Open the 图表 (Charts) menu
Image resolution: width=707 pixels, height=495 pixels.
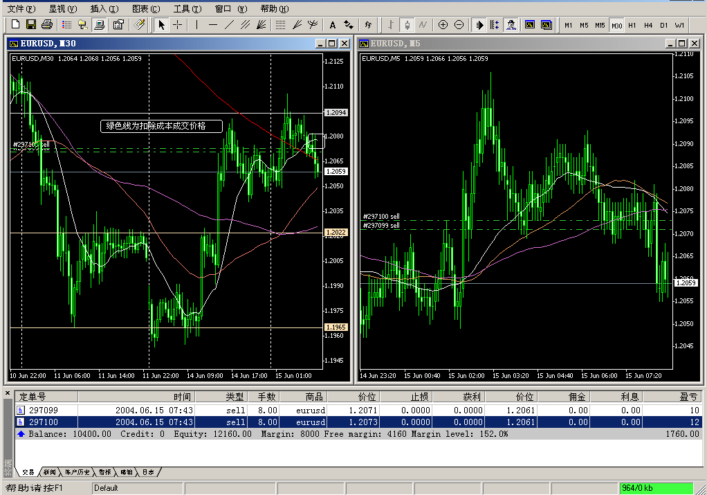pyautogui.click(x=145, y=9)
